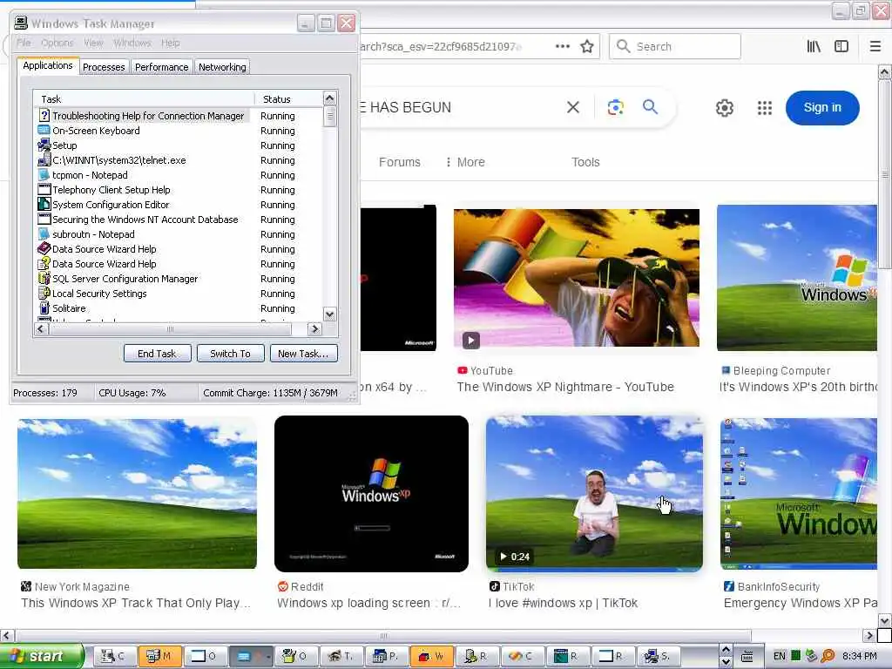
Task: Open the Forums search filter
Action: pos(399,162)
